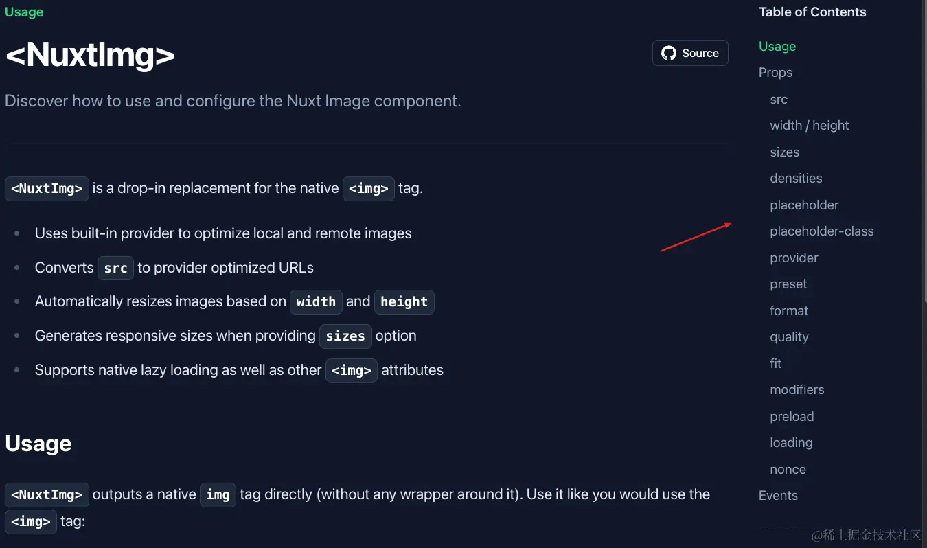Select the Events contents link

(x=778, y=496)
